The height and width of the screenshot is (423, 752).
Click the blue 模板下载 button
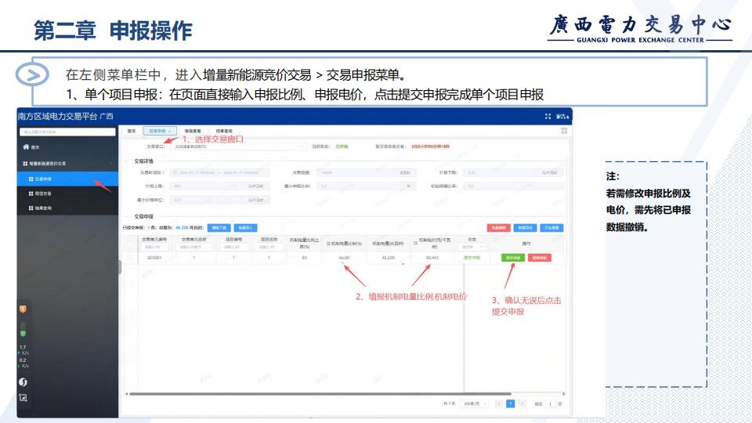click(219, 228)
